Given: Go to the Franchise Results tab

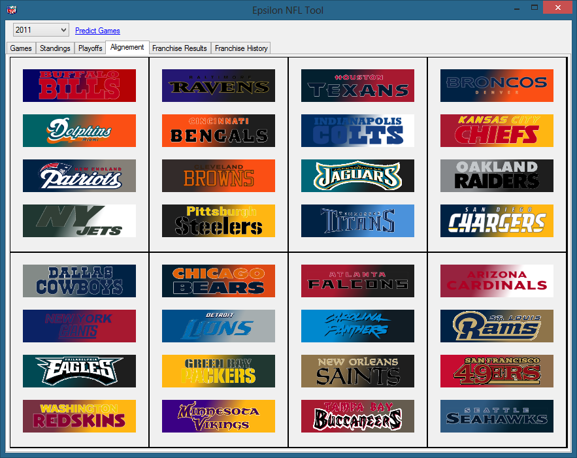Looking at the screenshot, I should [x=180, y=48].
